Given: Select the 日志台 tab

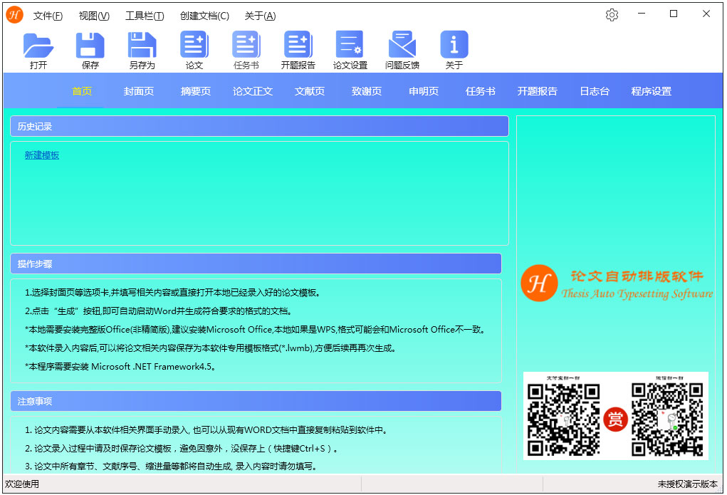Looking at the screenshot, I should point(594,91).
